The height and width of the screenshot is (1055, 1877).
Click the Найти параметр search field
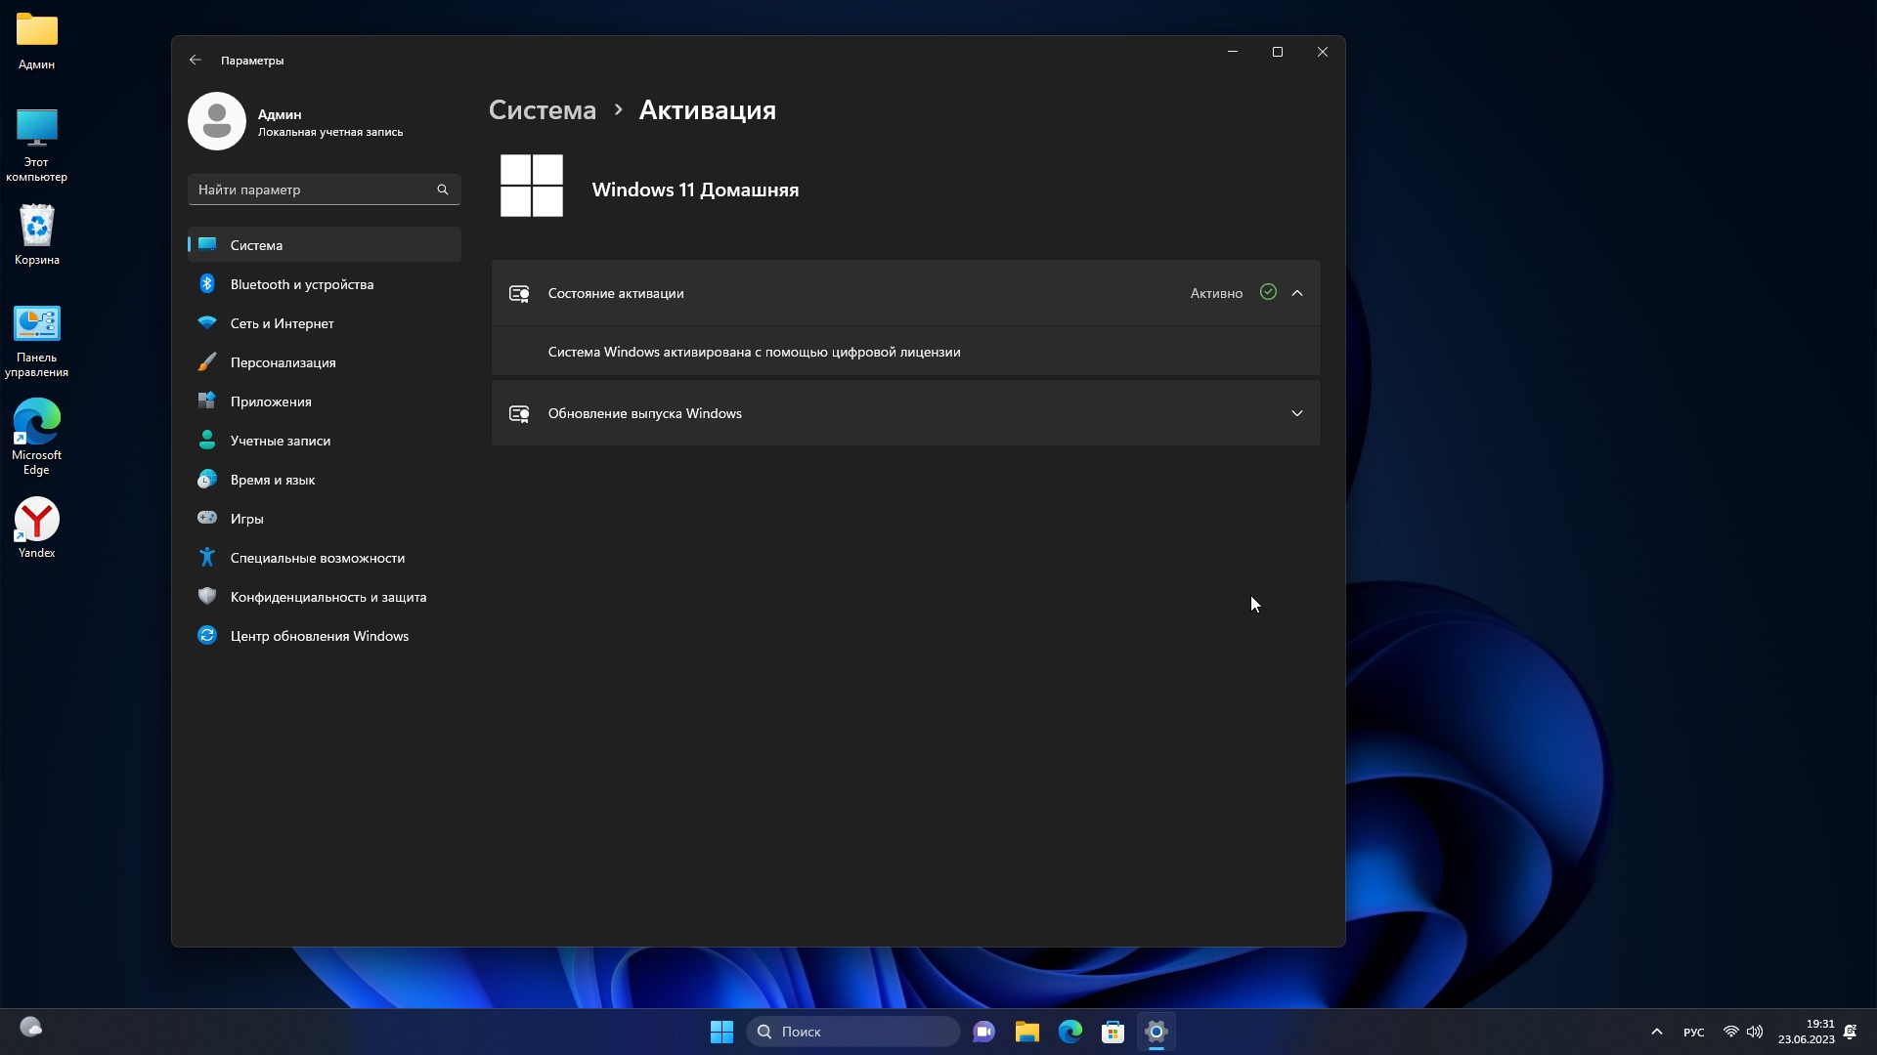coord(313,190)
